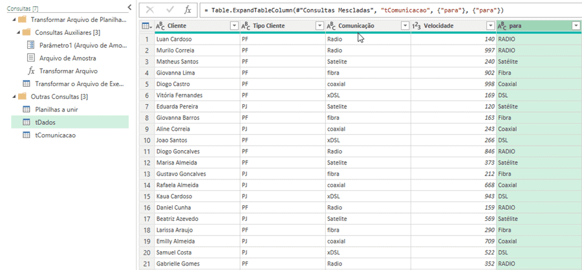Click inside the formula bar text
Viewport: 582px width, 270px height.
pyautogui.click(x=388, y=10)
